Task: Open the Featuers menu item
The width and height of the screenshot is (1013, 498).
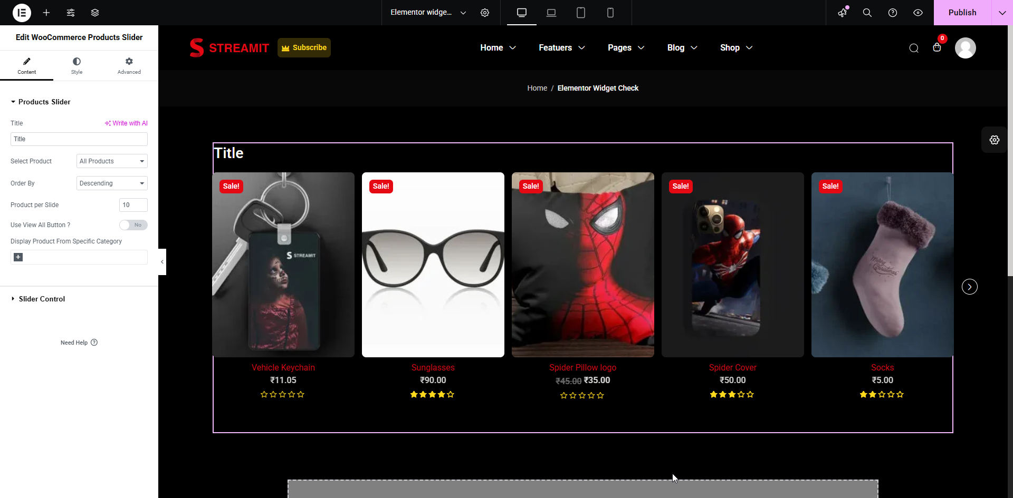Action: (x=561, y=47)
